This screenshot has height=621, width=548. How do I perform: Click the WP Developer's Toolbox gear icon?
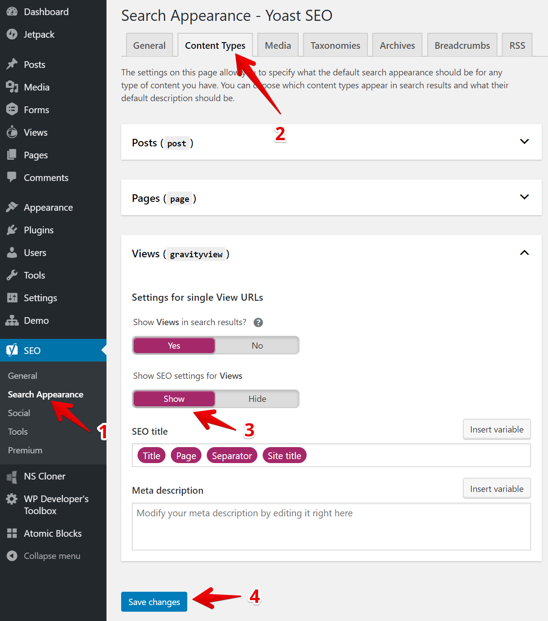[12, 499]
